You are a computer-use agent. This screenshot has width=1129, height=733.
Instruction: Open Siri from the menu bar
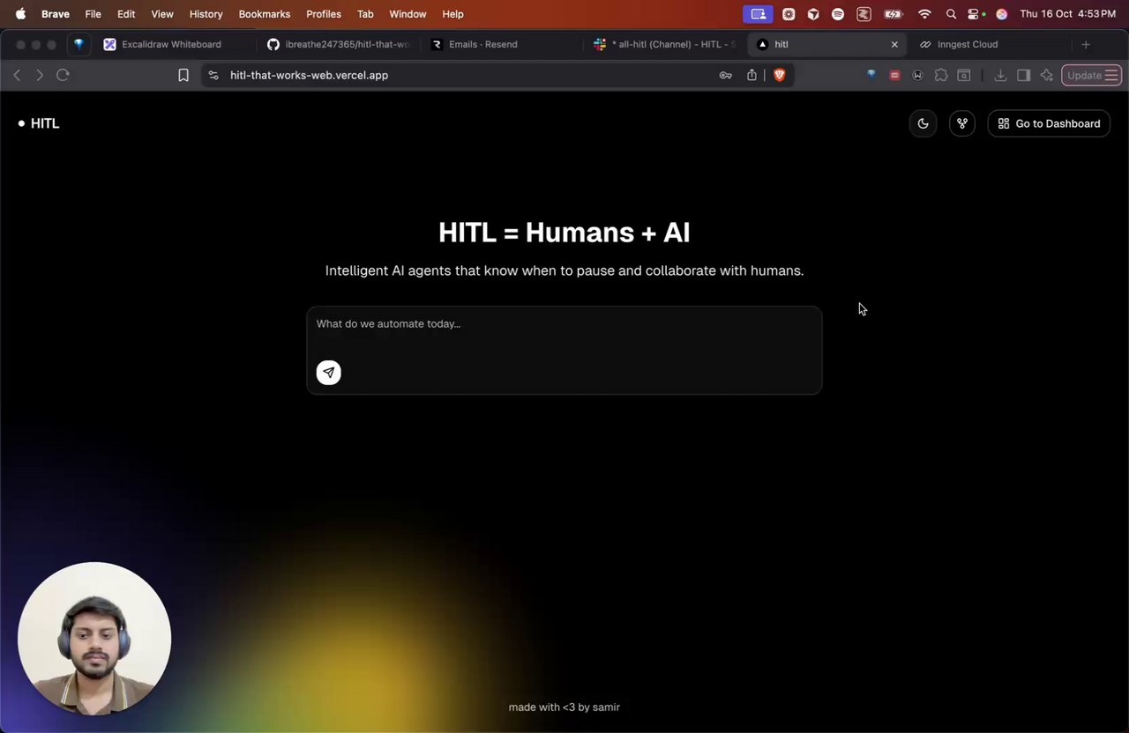coord(1001,14)
